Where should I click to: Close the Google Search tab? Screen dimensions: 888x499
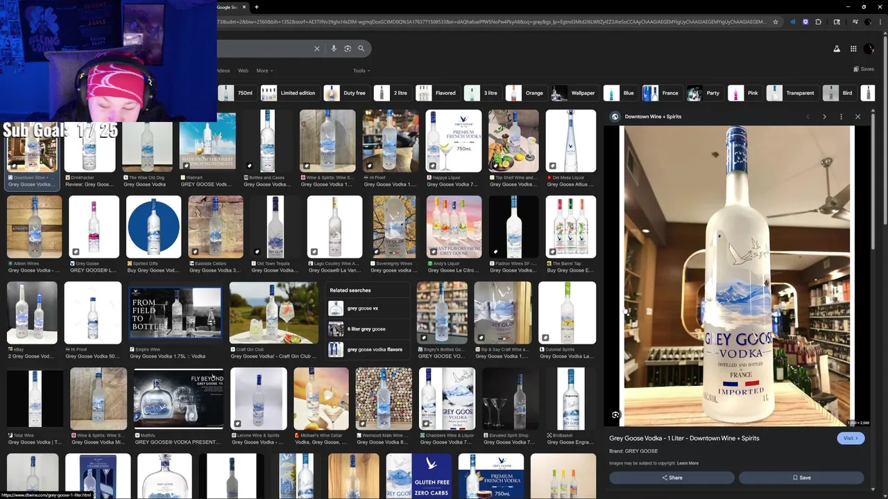pos(243,7)
